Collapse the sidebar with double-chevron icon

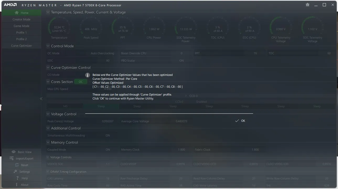click(x=41, y=99)
